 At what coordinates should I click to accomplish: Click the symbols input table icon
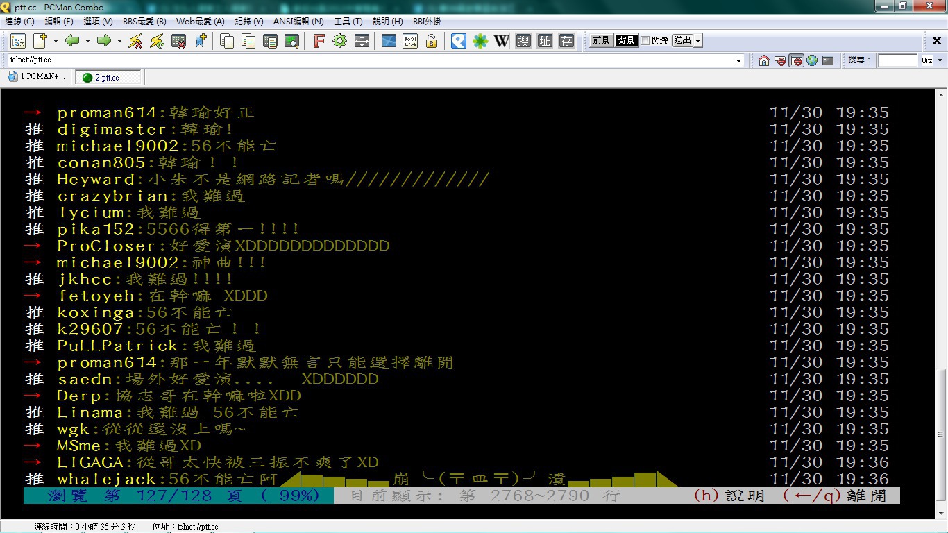409,41
